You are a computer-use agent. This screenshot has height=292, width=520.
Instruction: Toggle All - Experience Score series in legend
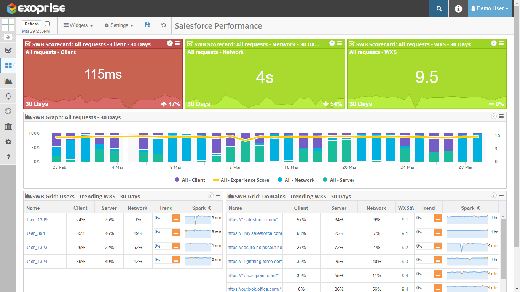tap(241, 180)
